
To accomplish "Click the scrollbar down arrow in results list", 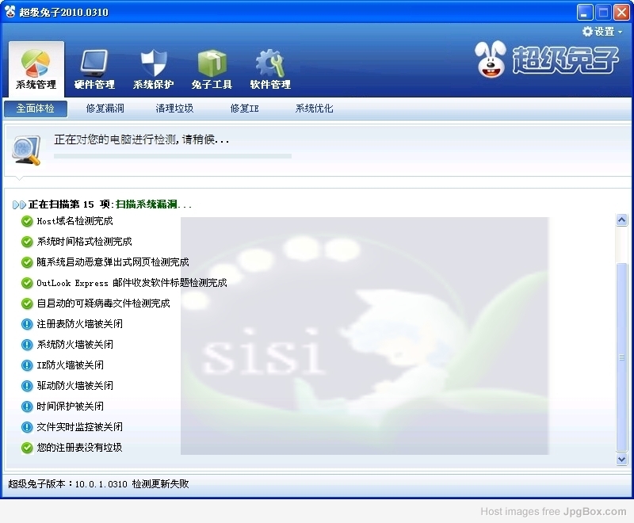I will tap(622, 459).
